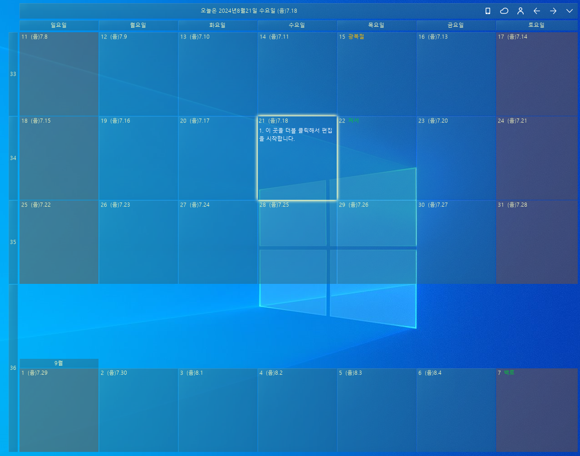The width and height of the screenshot is (580, 456).
Task: Select the 화요일 column header
Action: tap(218, 25)
